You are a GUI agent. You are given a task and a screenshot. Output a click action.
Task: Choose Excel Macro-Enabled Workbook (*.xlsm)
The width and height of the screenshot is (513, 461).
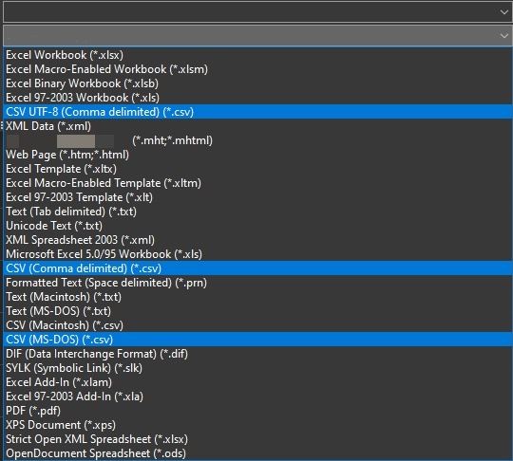257,69
